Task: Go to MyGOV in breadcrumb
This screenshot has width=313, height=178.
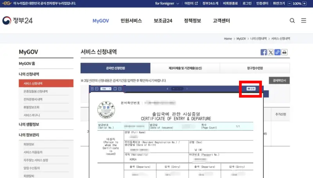Action: pyautogui.click(x=241, y=39)
